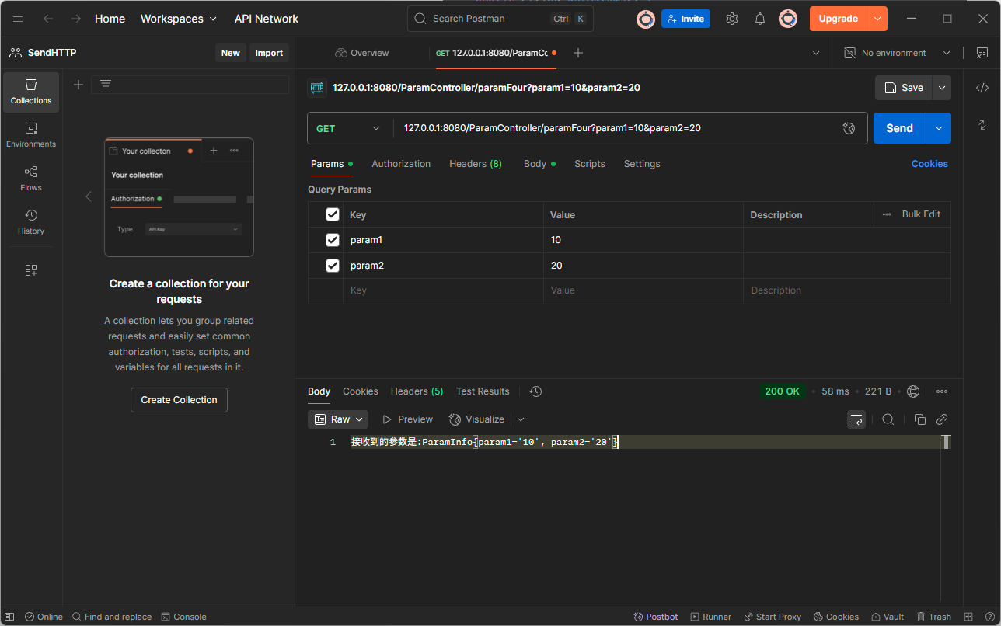Click the configure workspace sidebar icon
This screenshot has height=626, width=1001.
(31, 270)
